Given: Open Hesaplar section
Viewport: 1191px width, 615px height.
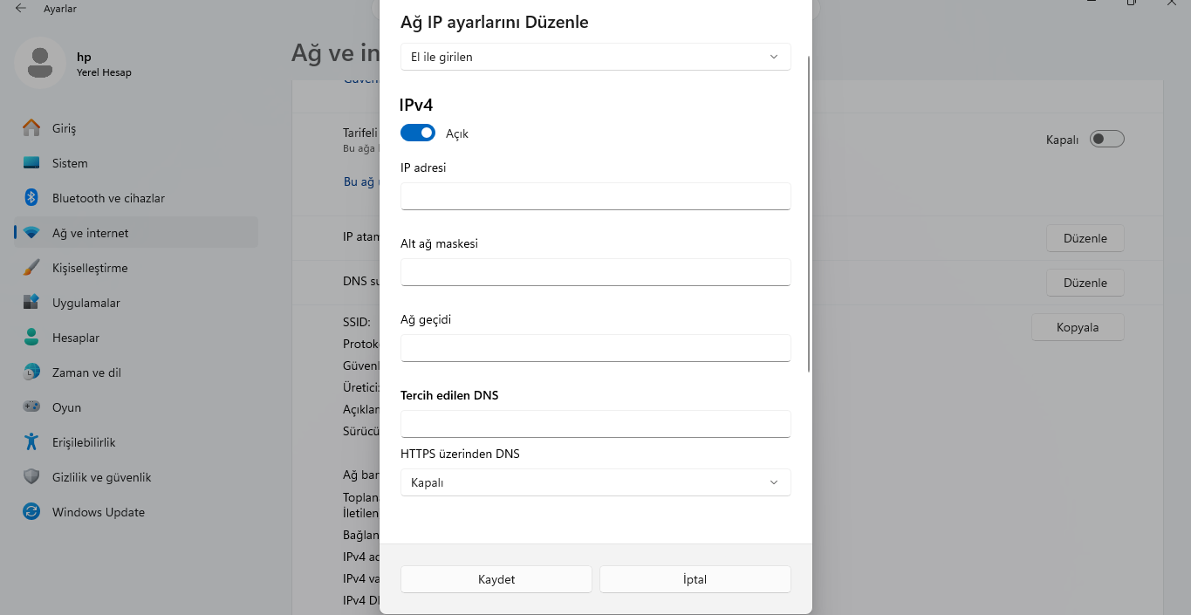Looking at the screenshot, I should click(136, 338).
